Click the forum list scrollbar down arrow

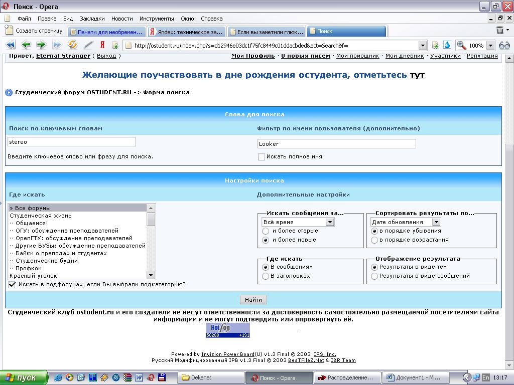coord(151,275)
